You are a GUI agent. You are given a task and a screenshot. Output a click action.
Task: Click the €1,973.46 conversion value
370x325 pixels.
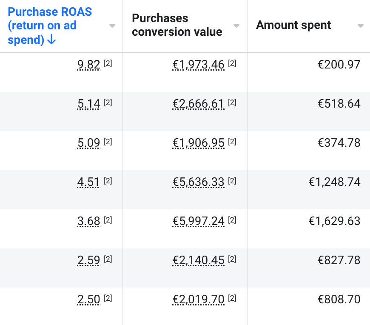point(198,65)
